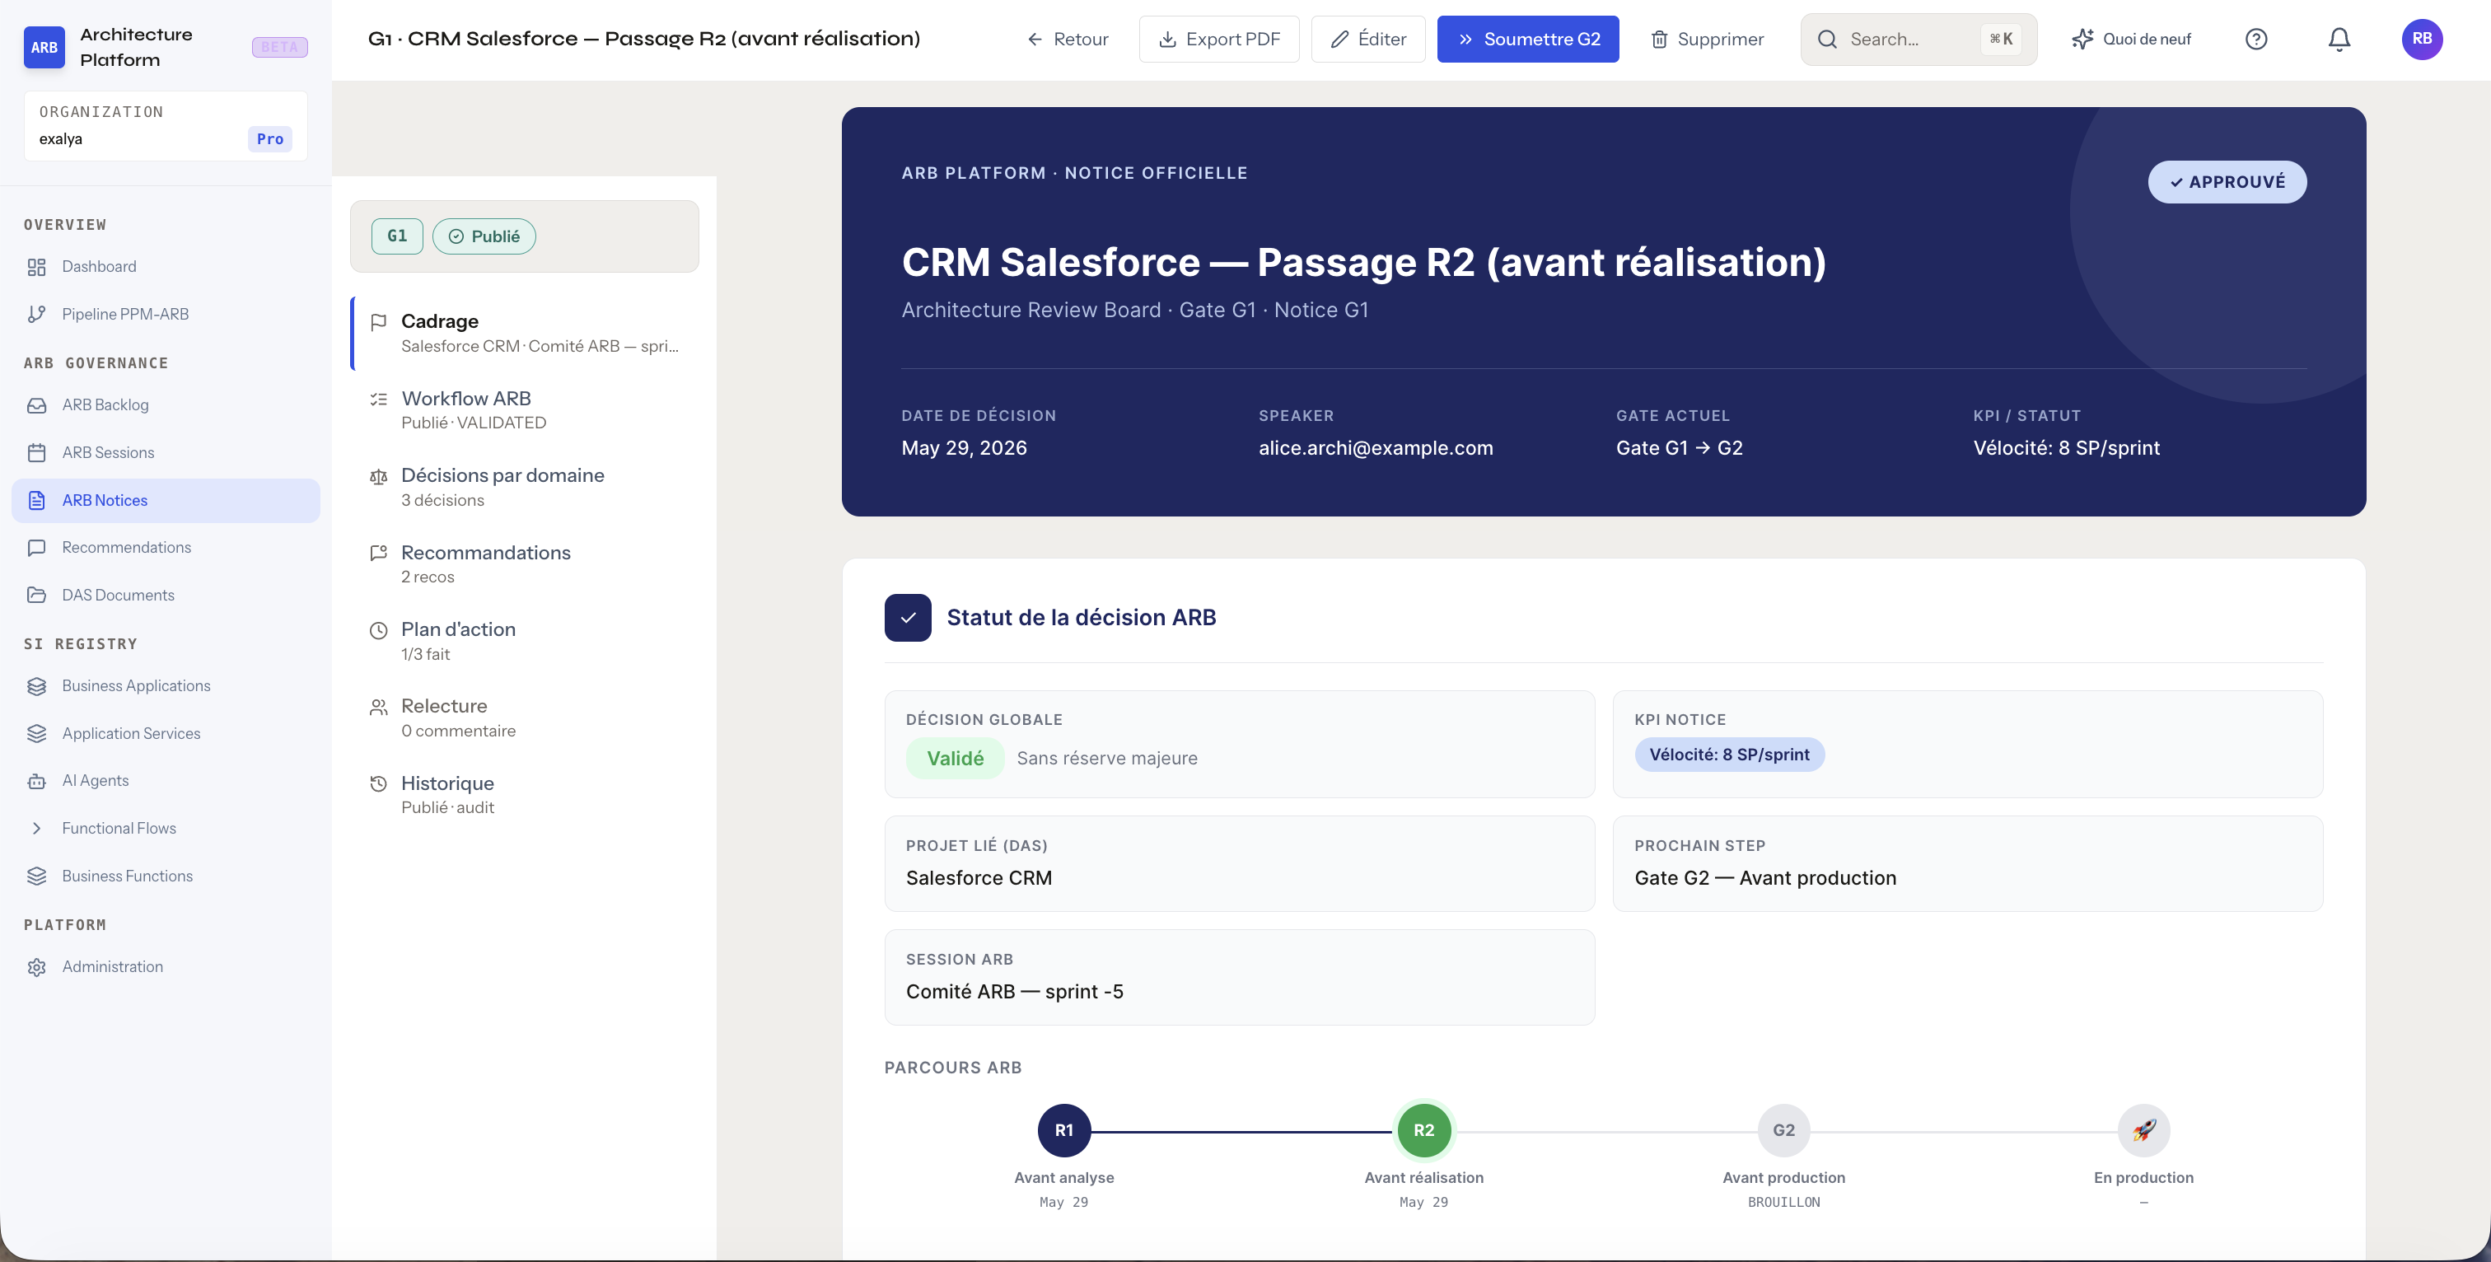This screenshot has width=2491, height=1262.
Task: Click the ARB Notices document icon
Action: coord(37,500)
